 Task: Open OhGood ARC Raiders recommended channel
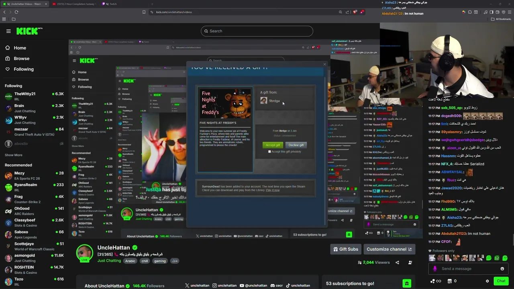[34, 211]
